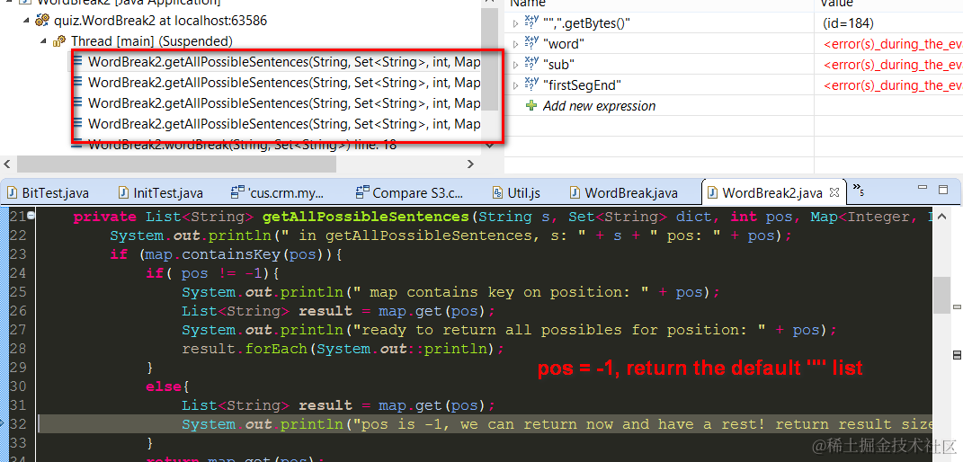Click the error value of the "sub" expression

click(x=892, y=65)
